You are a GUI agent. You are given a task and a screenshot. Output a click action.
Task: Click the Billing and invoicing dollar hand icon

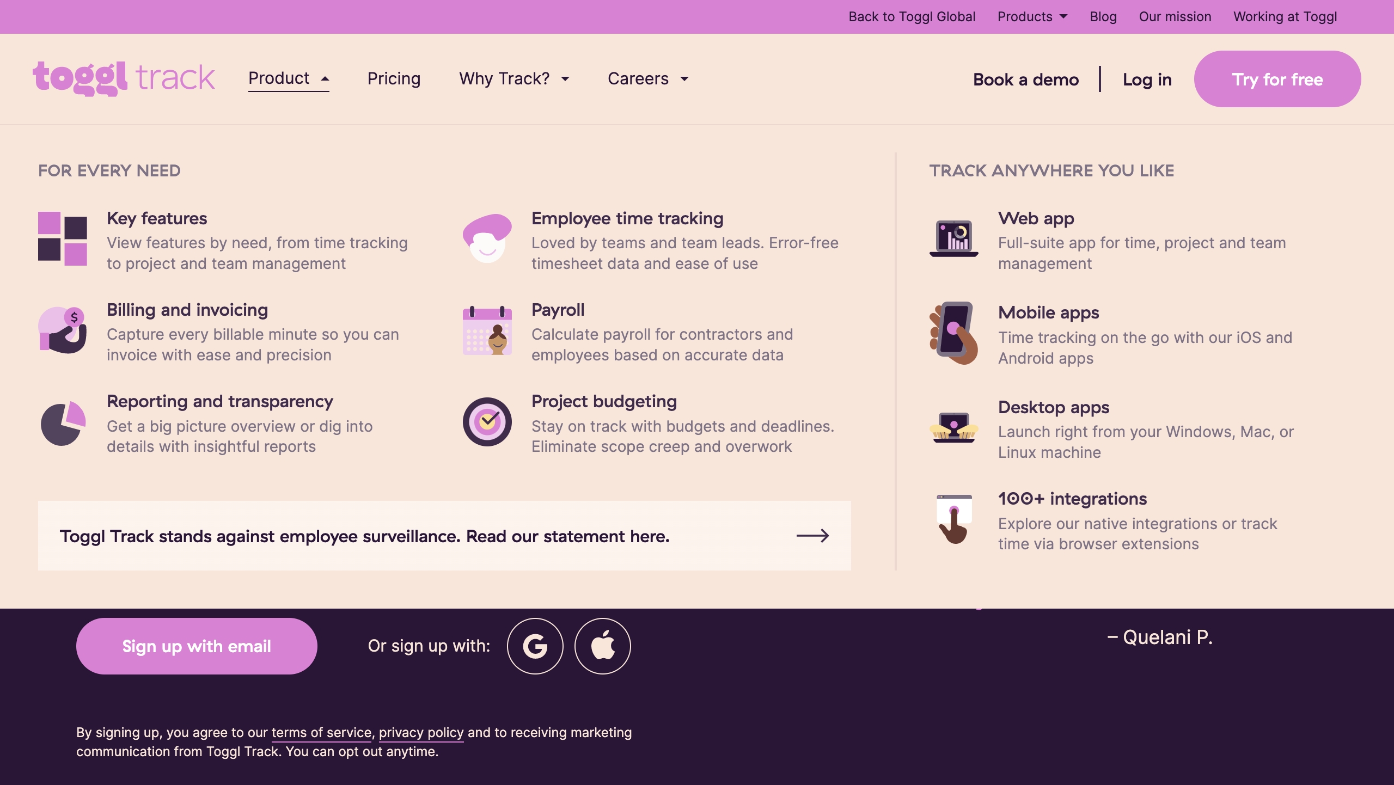coord(63,330)
